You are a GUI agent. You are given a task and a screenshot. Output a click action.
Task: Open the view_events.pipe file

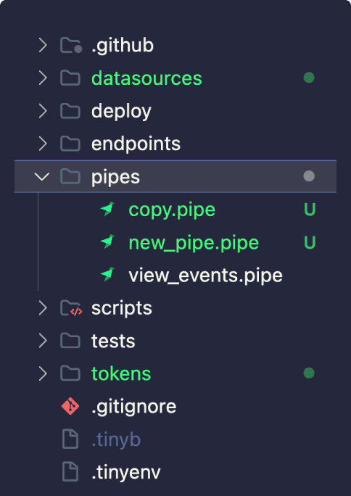(205, 276)
